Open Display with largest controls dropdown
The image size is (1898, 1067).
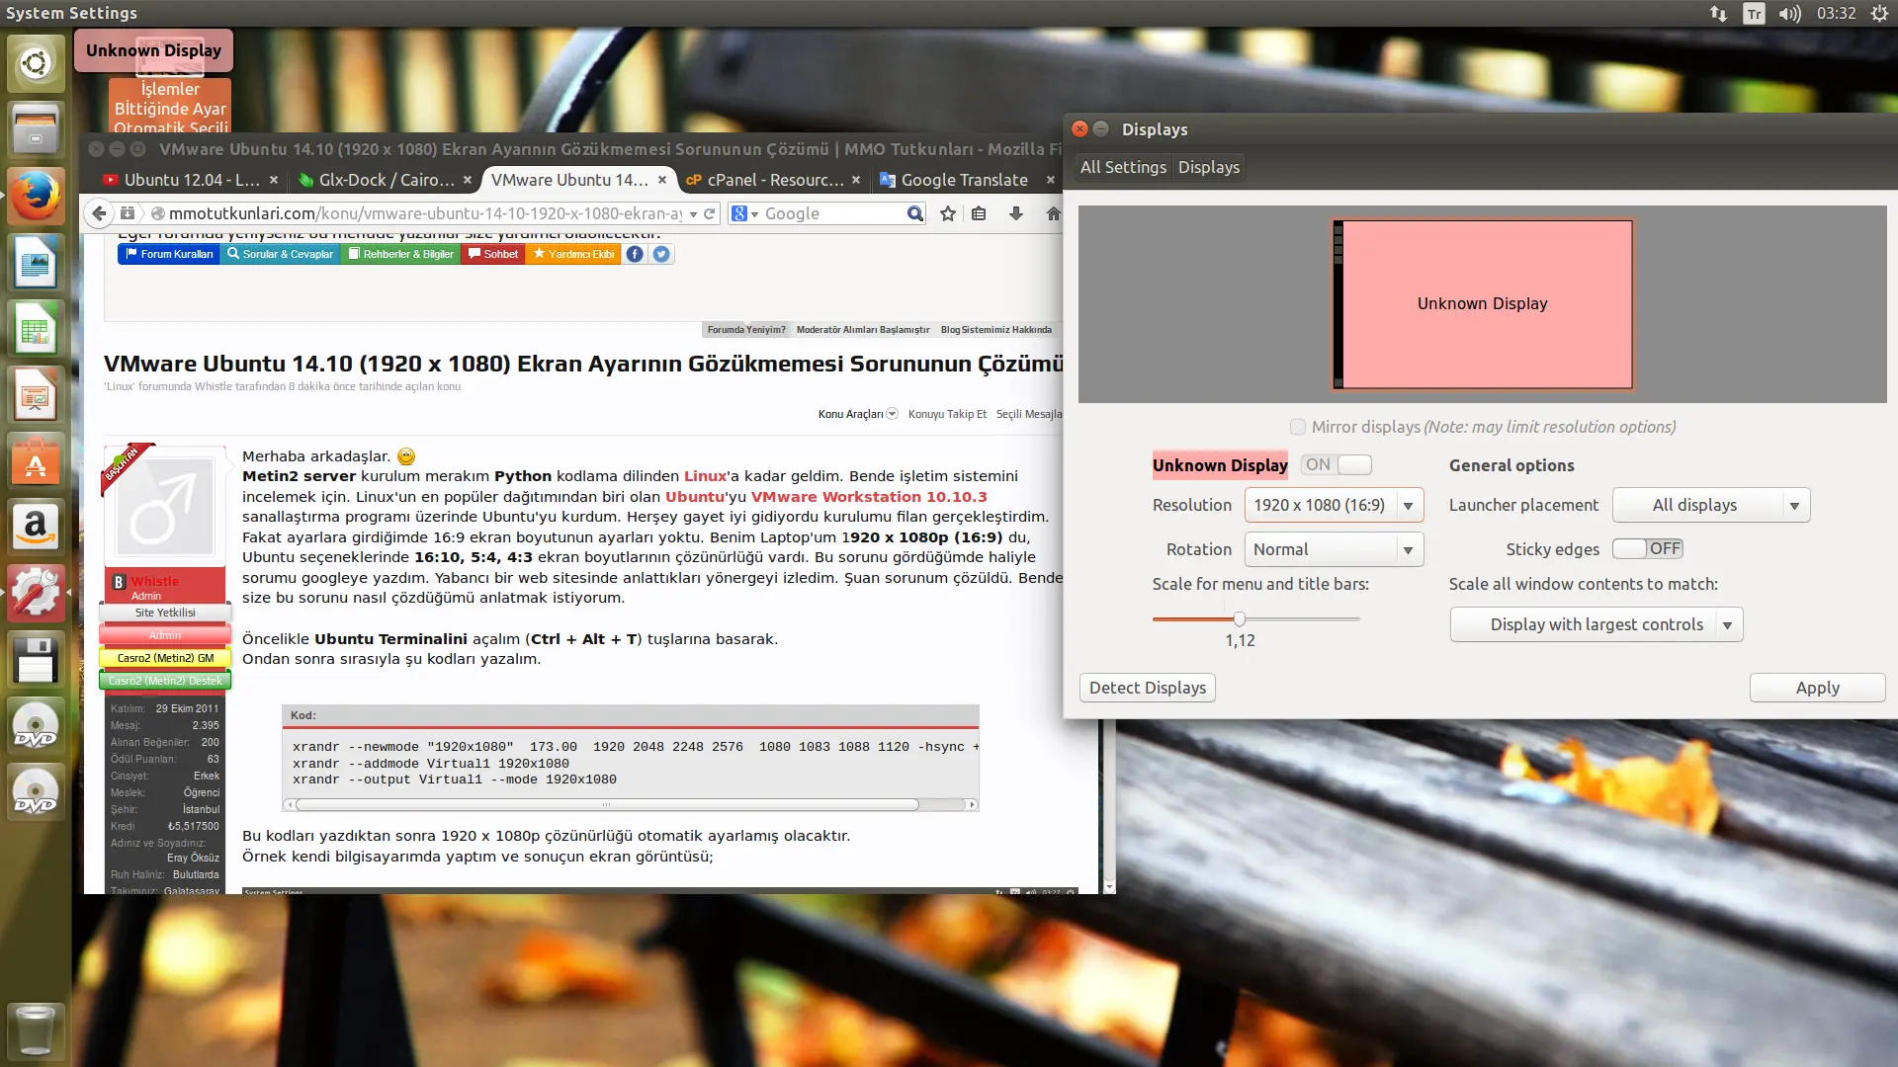pyautogui.click(x=1596, y=624)
